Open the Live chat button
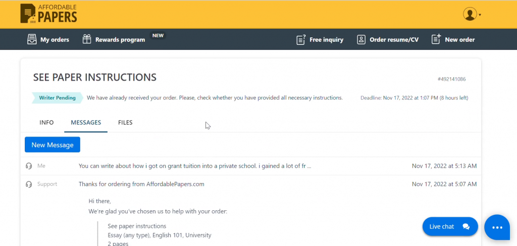The width and height of the screenshot is (517, 246). (449, 227)
